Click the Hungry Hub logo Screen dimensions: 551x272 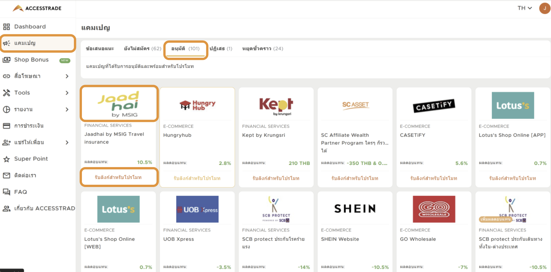point(197,105)
